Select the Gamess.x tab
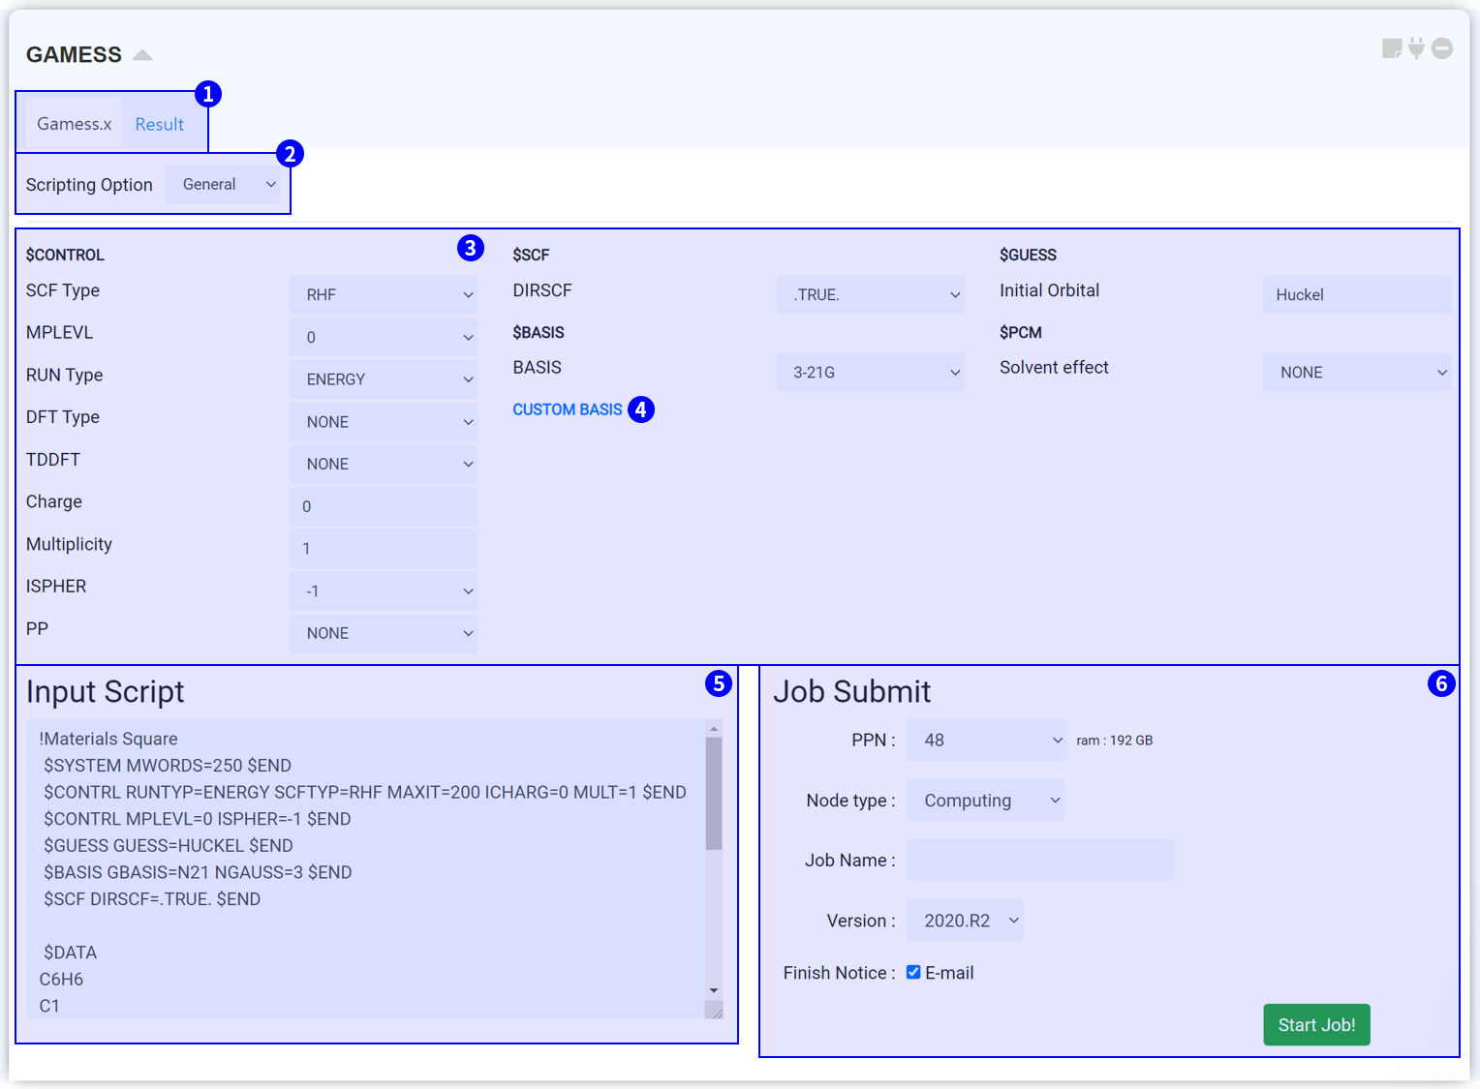Image resolution: width=1480 pixels, height=1089 pixels. (75, 124)
